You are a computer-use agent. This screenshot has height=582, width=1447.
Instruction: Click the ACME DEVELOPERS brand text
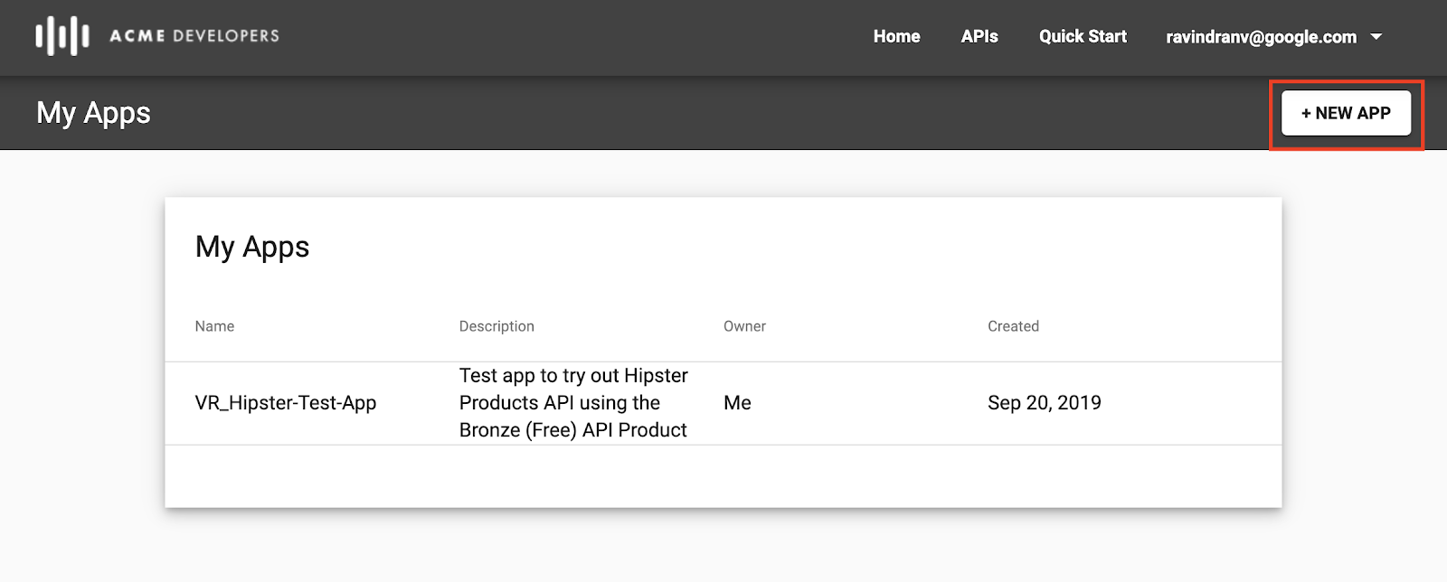[194, 36]
